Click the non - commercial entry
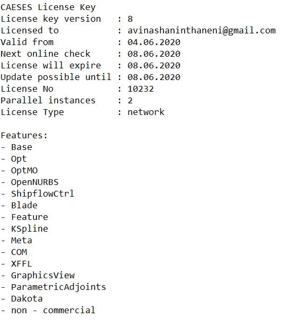The width and height of the screenshot is (300, 327). [x=53, y=311]
